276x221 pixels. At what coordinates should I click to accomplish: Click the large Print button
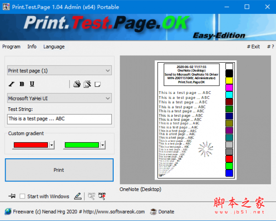(59, 170)
